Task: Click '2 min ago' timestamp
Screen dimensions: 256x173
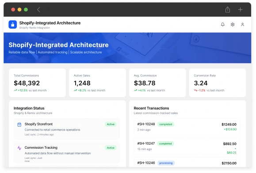Action: point(144,130)
